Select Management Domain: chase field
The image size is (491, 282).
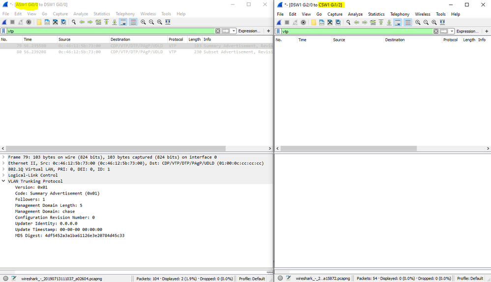coord(45,211)
